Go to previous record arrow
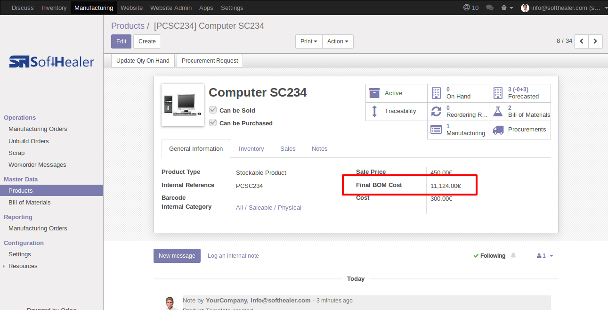Screen dimensions: 608x310 [x=582, y=41]
